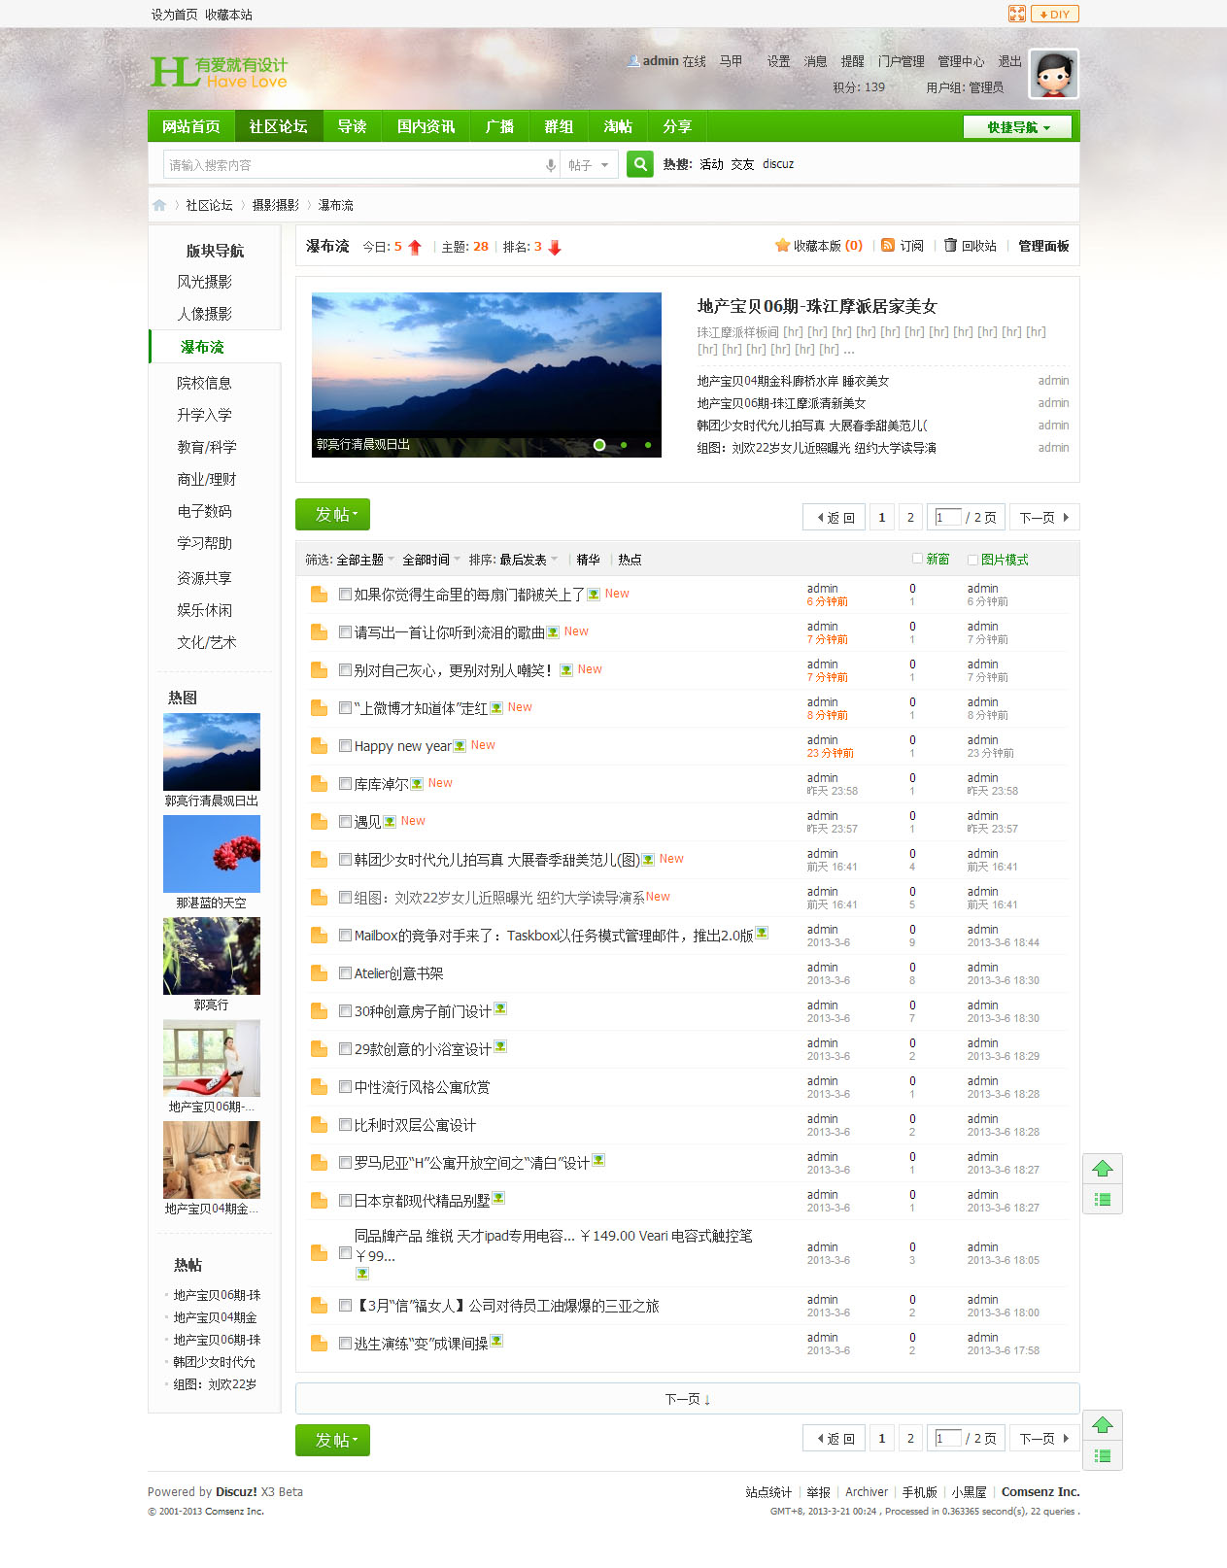The image size is (1227, 1568).
Task: Check the box for Happy new year thread
Action: point(345,745)
